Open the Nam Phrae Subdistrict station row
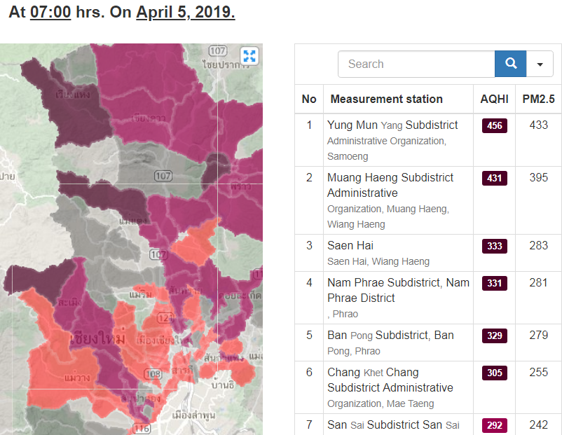 (398, 283)
